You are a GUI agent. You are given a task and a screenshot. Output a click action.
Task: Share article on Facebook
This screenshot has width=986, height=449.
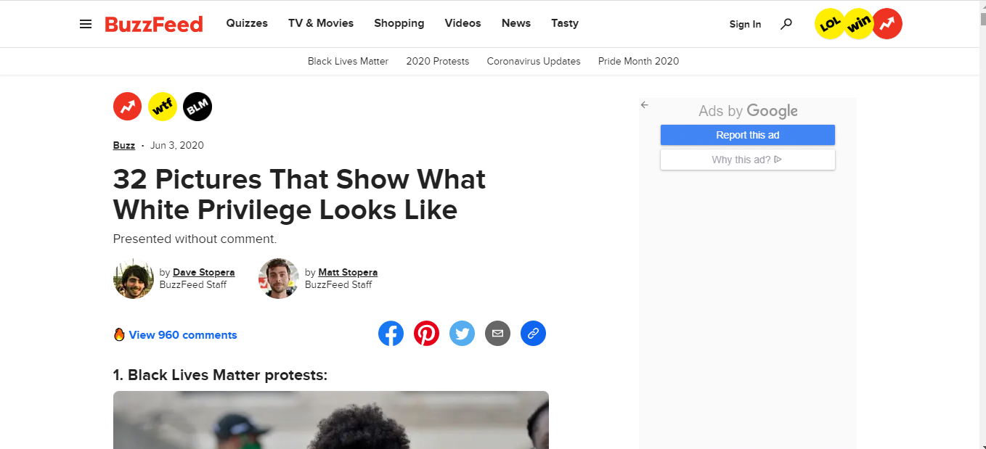(391, 334)
